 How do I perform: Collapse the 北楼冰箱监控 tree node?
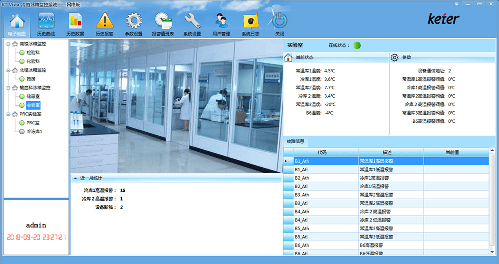pyautogui.click(x=8, y=70)
